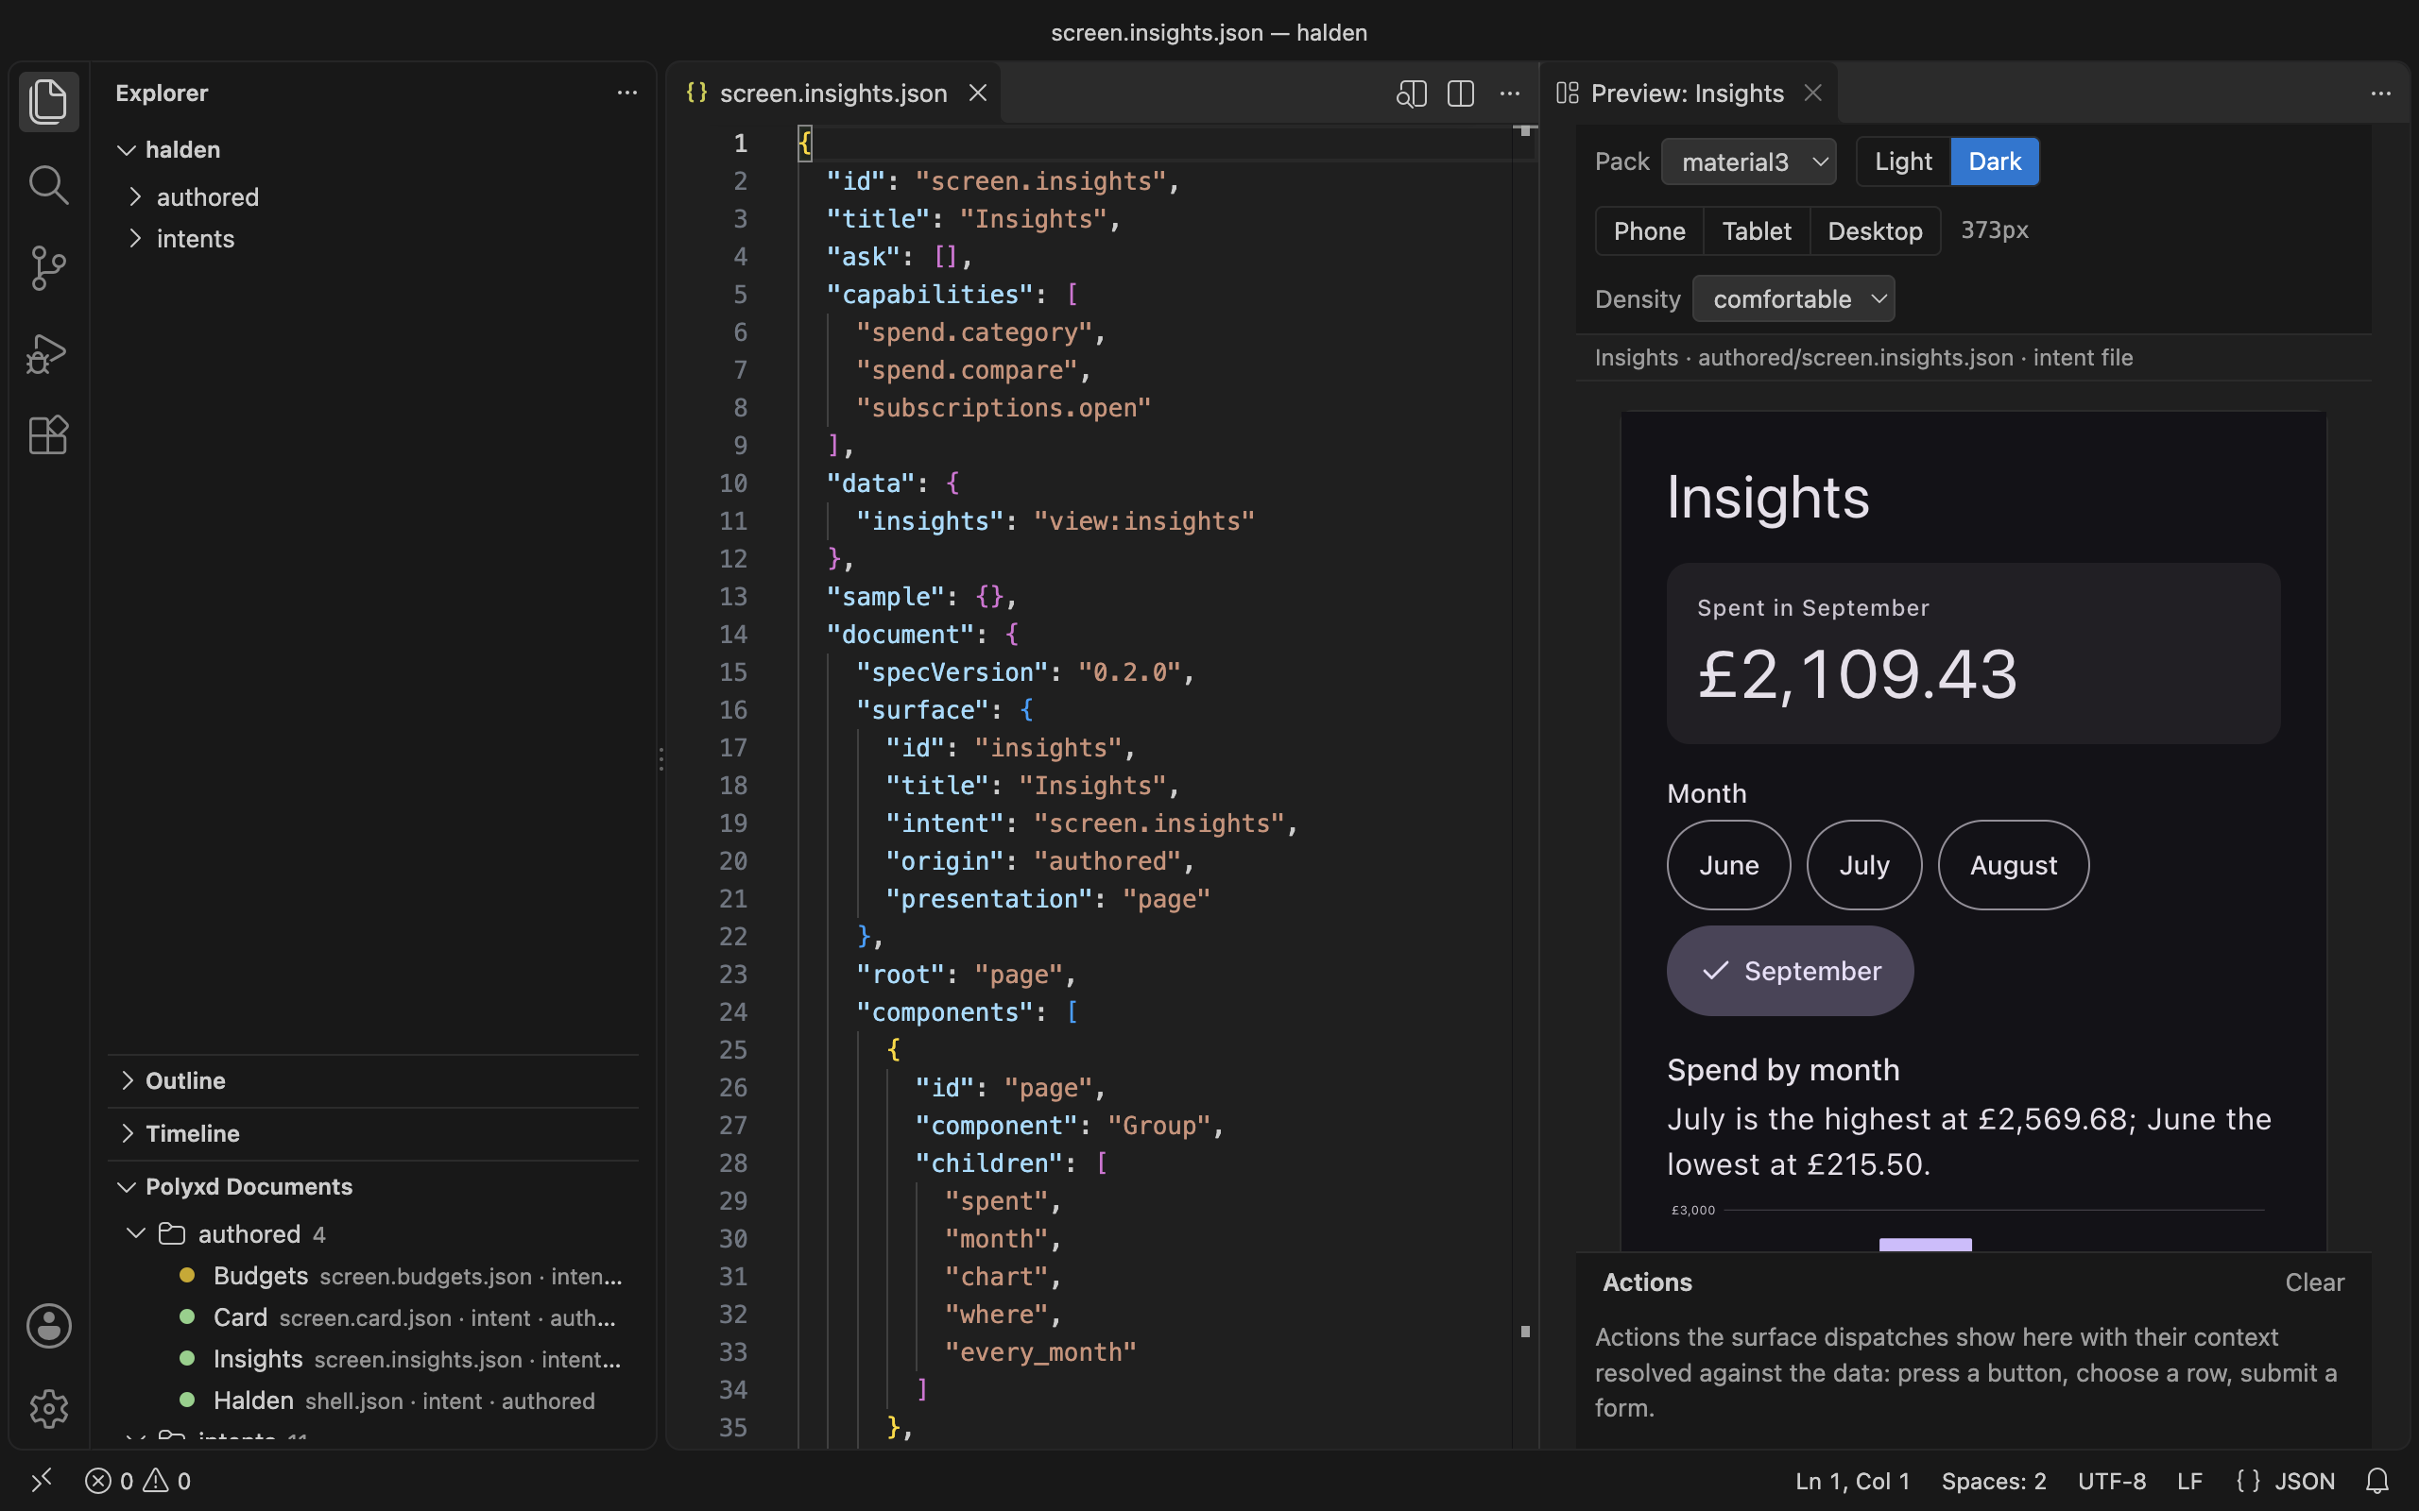Screen dimensions: 2419x1511
Task: Expand the Timeline section
Action: coord(372,1133)
